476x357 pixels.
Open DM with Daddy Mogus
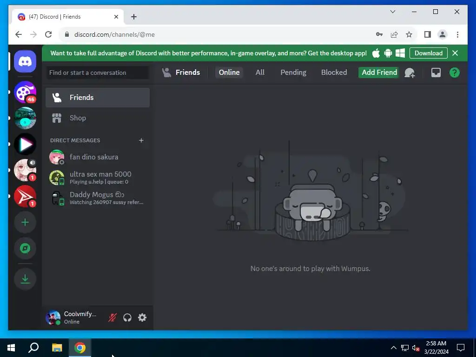[x=98, y=198]
